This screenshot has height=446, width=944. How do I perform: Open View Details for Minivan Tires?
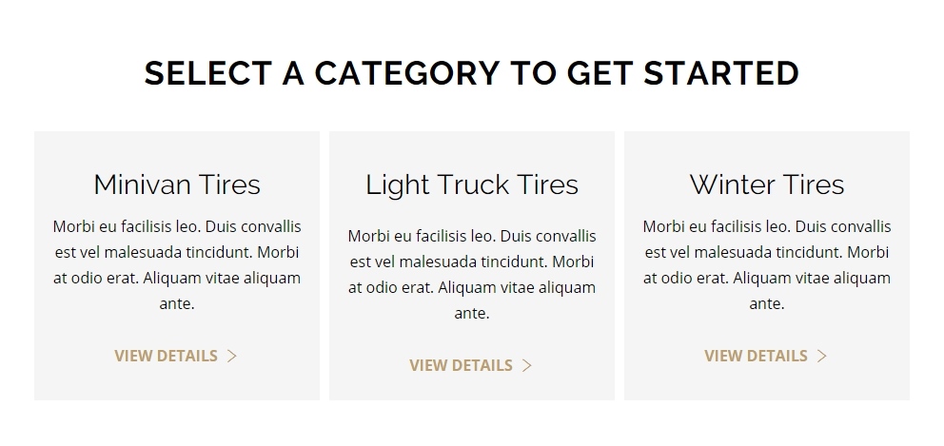click(x=176, y=356)
